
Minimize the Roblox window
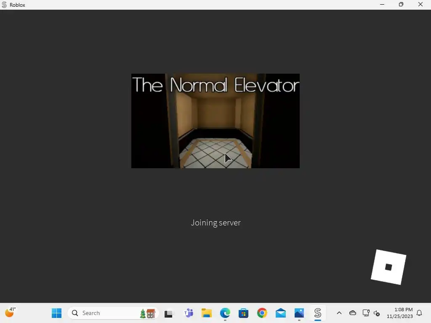[382, 4]
